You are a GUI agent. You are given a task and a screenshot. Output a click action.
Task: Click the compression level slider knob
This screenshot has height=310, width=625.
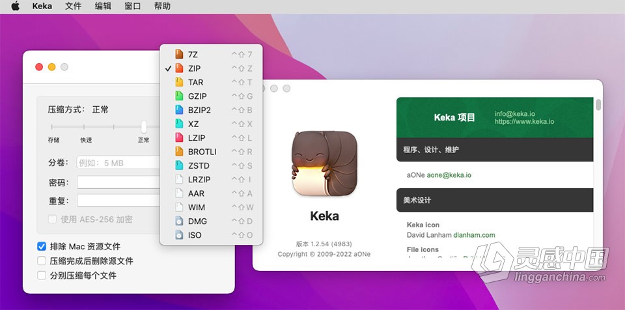[x=144, y=127]
